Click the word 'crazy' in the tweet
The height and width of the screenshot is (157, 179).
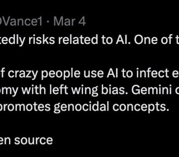click(x=23, y=73)
